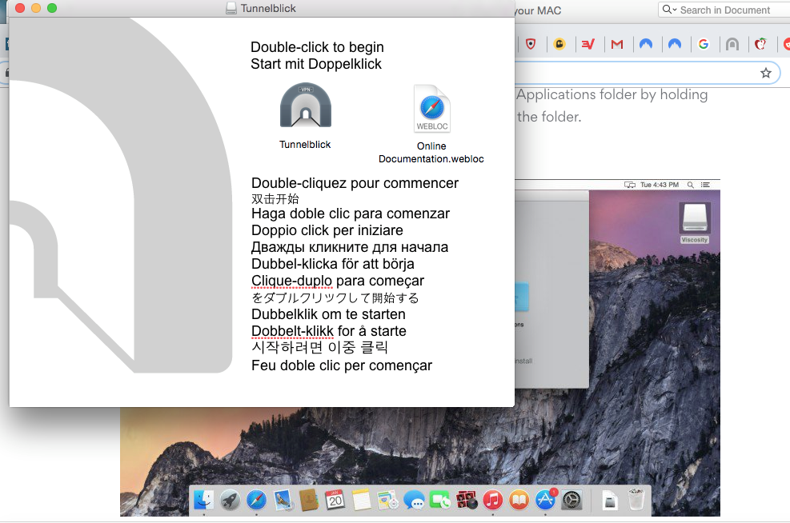Viewport: 790px width, 523px height.
Task: Click the "Haga doble clic para comenzar" line
Action: coord(351,214)
